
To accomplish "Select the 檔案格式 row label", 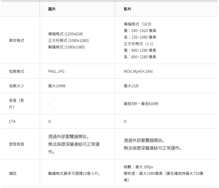I will click(x=16, y=71).
